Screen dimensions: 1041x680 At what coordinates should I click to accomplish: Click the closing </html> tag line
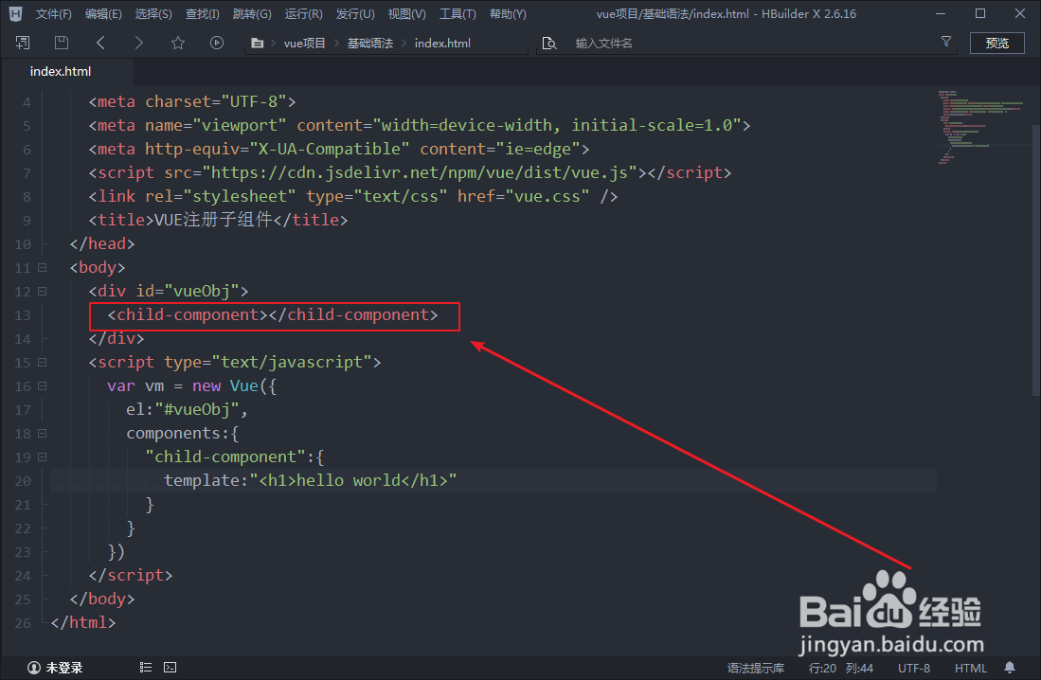(x=83, y=622)
